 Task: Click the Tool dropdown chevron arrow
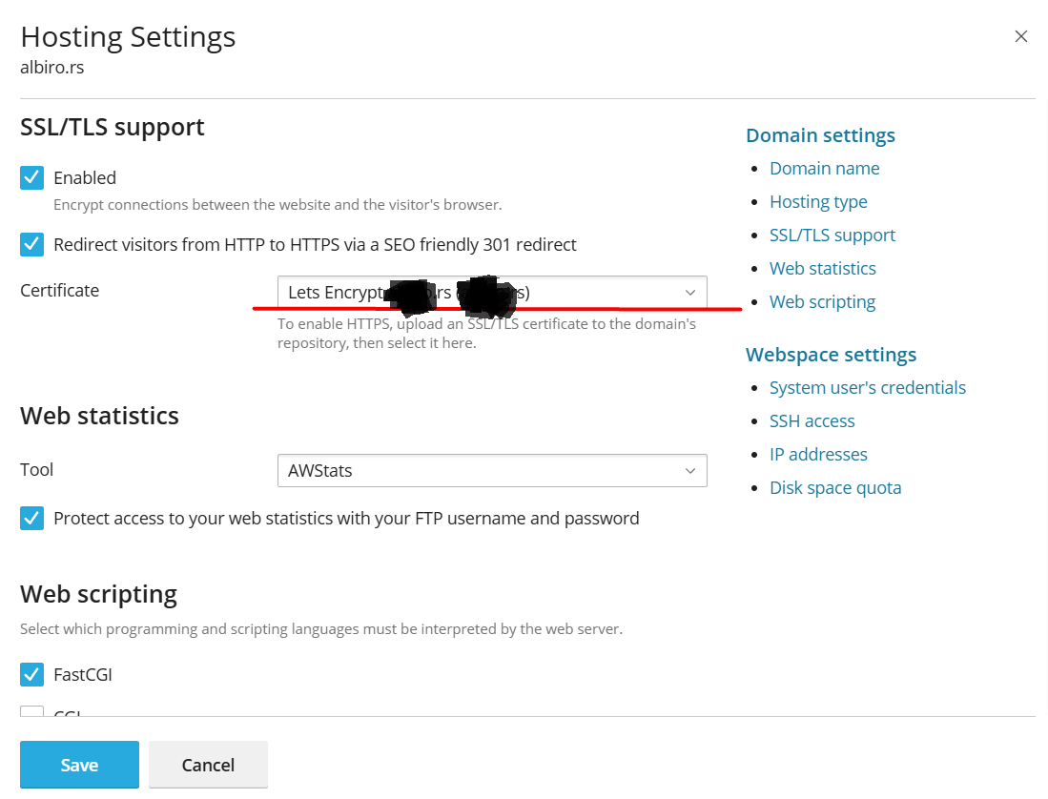pyautogui.click(x=690, y=471)
